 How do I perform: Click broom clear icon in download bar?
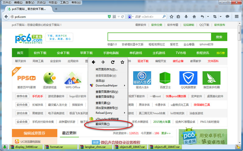click(238, 147)
